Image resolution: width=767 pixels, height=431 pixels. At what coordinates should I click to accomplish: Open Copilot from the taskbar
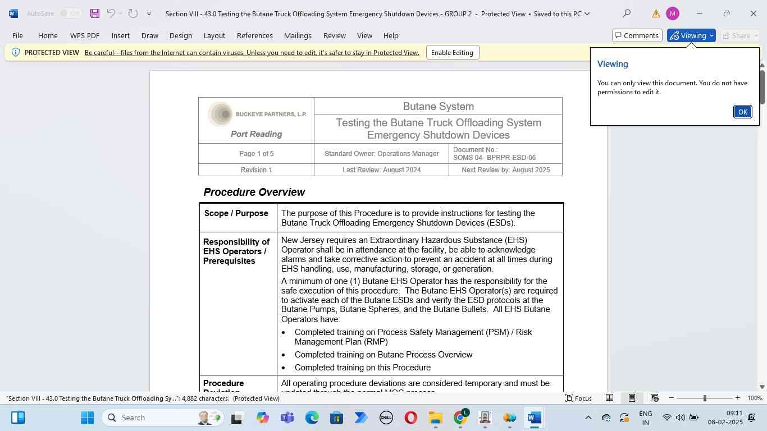pyautogui.click(x=262, y=418)
